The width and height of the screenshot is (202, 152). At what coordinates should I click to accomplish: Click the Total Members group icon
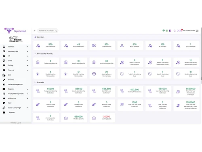[94, 45]
